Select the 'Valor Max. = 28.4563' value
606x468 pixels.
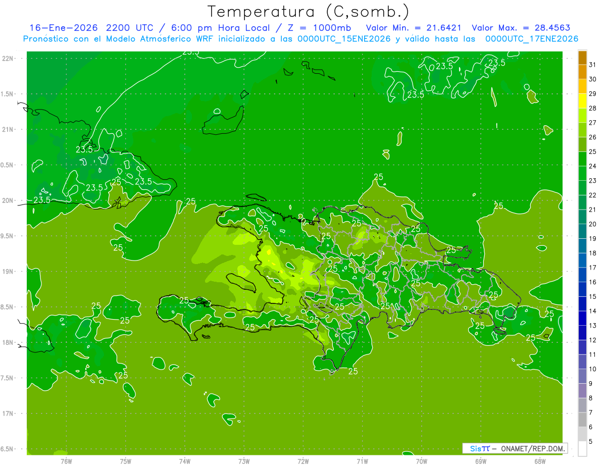point(521,28)
